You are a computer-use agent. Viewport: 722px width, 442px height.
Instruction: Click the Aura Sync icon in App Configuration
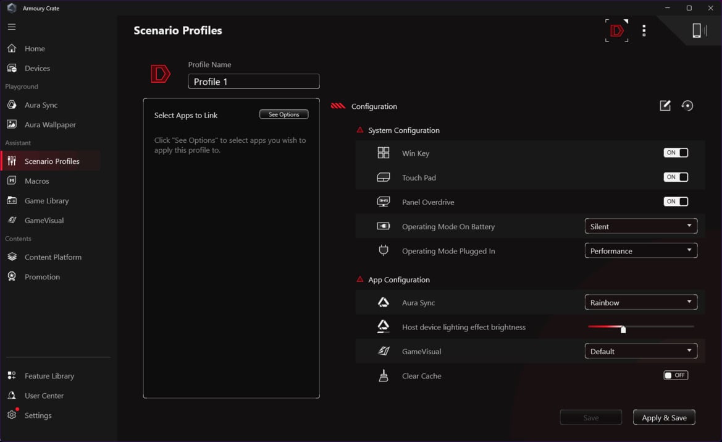coord(383,302)
